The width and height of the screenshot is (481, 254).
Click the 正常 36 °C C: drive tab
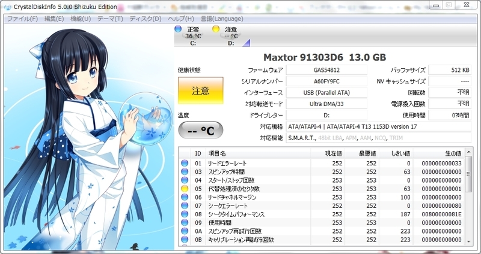[193, 36]
